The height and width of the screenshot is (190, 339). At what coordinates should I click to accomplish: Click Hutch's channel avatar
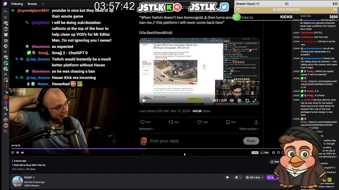[x=17, y=181]
